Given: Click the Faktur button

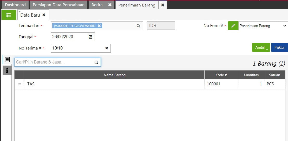Looking at the screenshot, I should pos(279,47).
